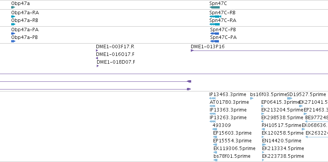Select the EP21463 EST glyph

(x=305, y=114)
